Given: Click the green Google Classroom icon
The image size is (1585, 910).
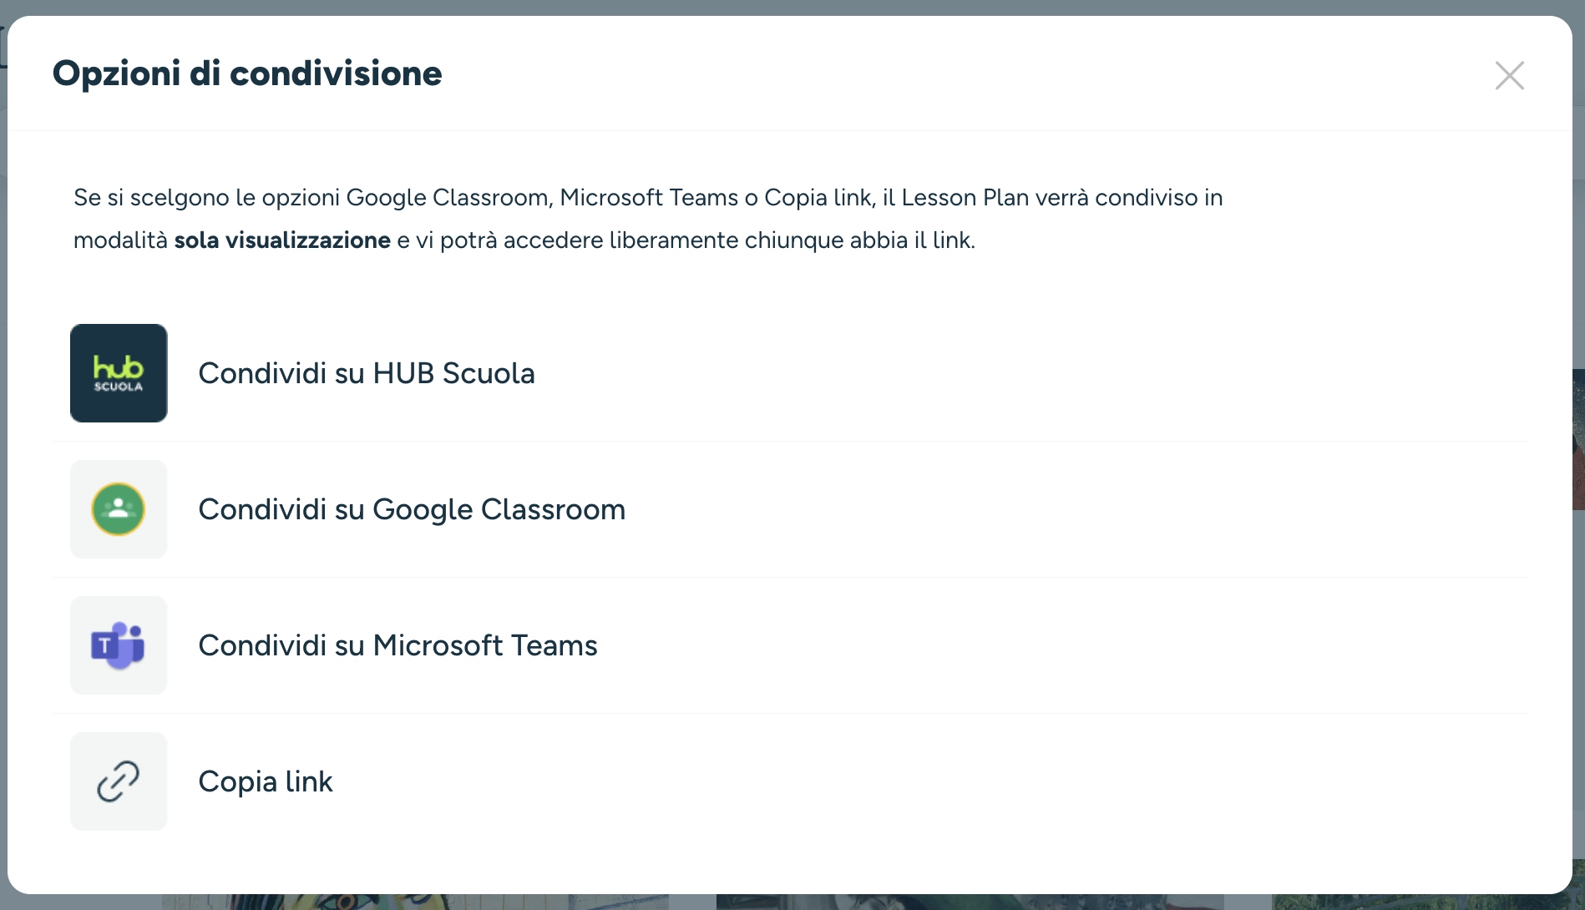Looking at the screenshot, I should 119,509.
